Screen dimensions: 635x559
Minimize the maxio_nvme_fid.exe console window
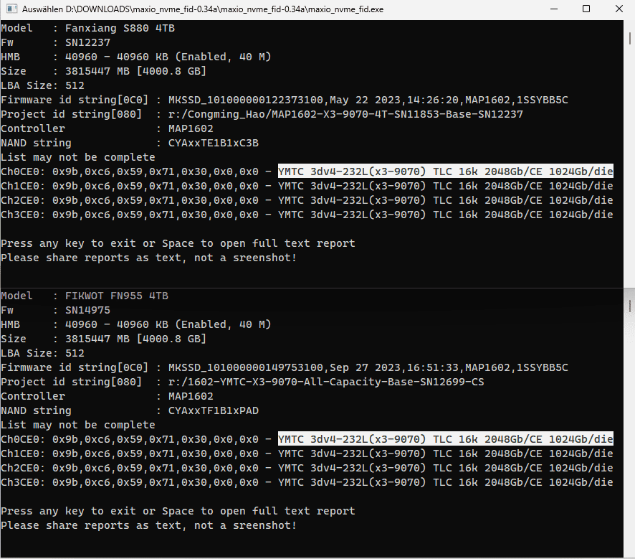(x=555, y=9)
